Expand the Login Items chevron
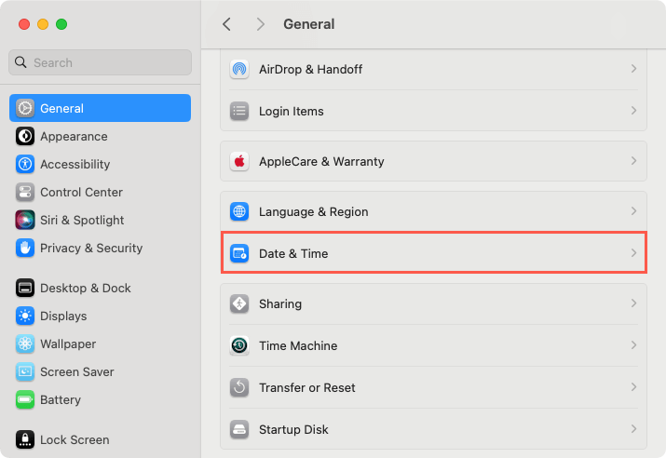Screen dimensions: 666x458 point(633,111)
